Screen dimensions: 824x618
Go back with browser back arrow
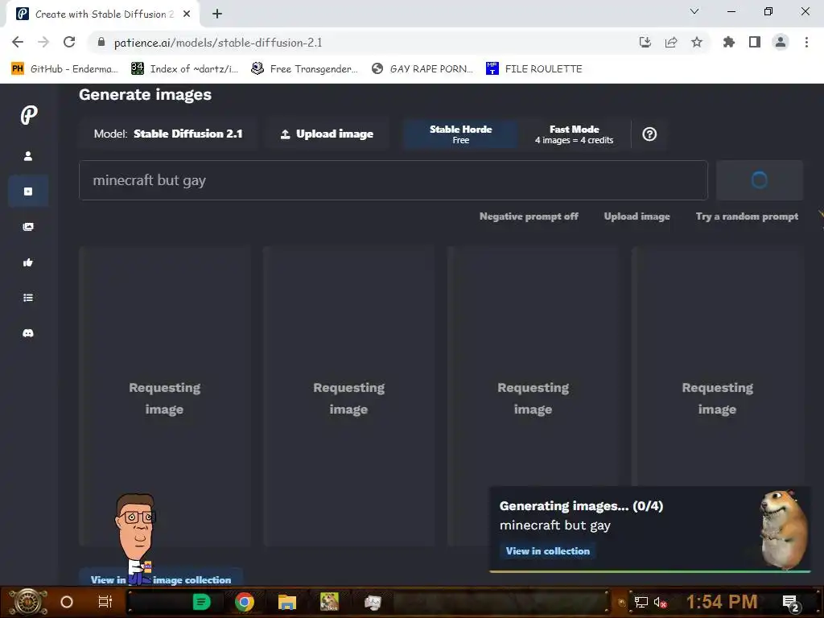tap(18, 42)
